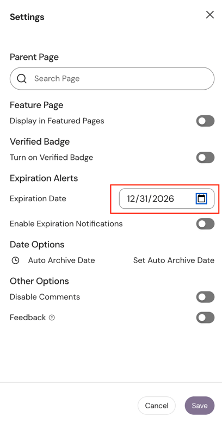Select the year 2026 in Expiration Date

163,199
